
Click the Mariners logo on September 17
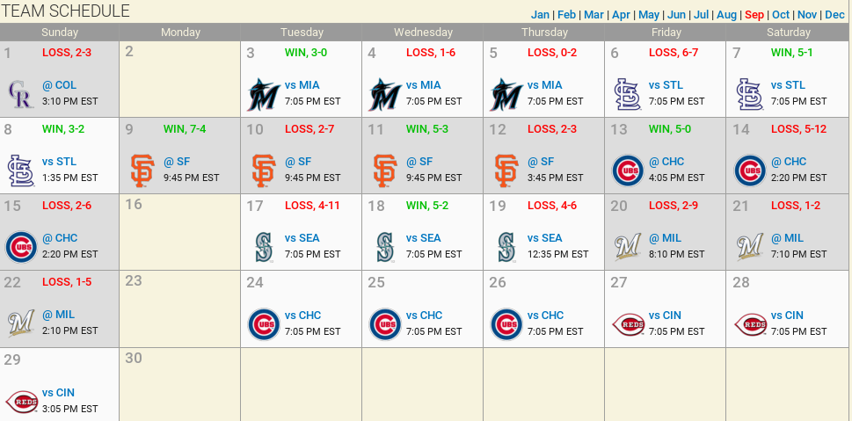263,246
